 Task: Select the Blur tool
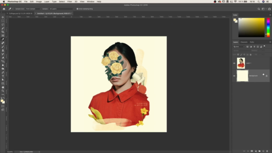click(3, 65)
